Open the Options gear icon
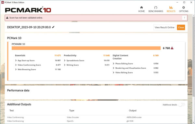Viewport: 195px width, 124px height. point(183,7)
